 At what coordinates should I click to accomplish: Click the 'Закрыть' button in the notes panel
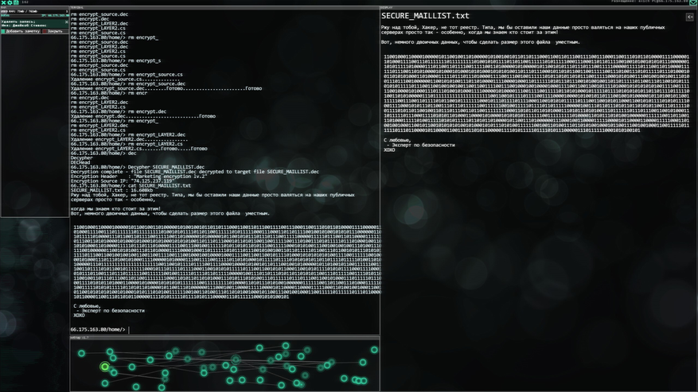click(x=55, y=31)
